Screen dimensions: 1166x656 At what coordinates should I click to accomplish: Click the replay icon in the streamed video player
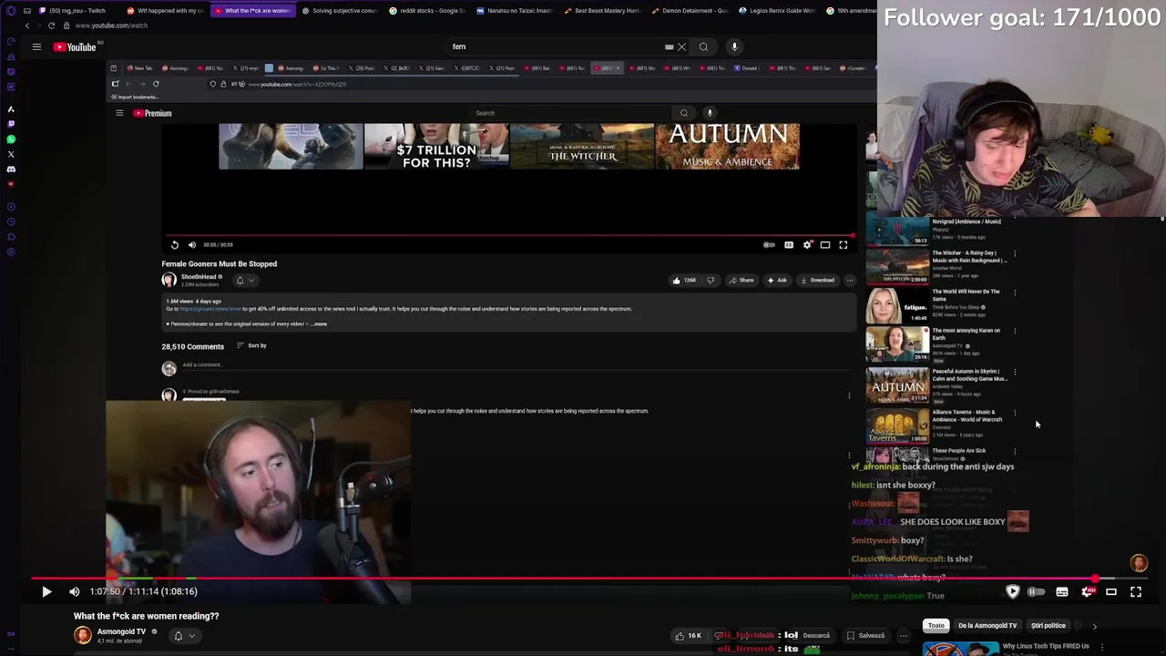175,244
